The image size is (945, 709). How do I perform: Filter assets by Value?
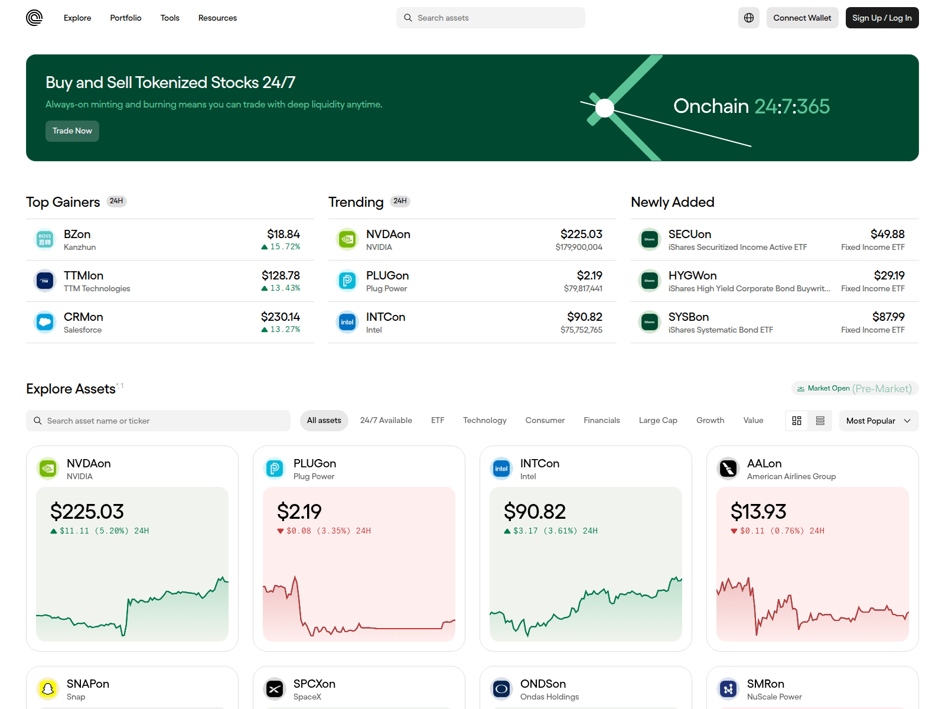click(754, 421)
